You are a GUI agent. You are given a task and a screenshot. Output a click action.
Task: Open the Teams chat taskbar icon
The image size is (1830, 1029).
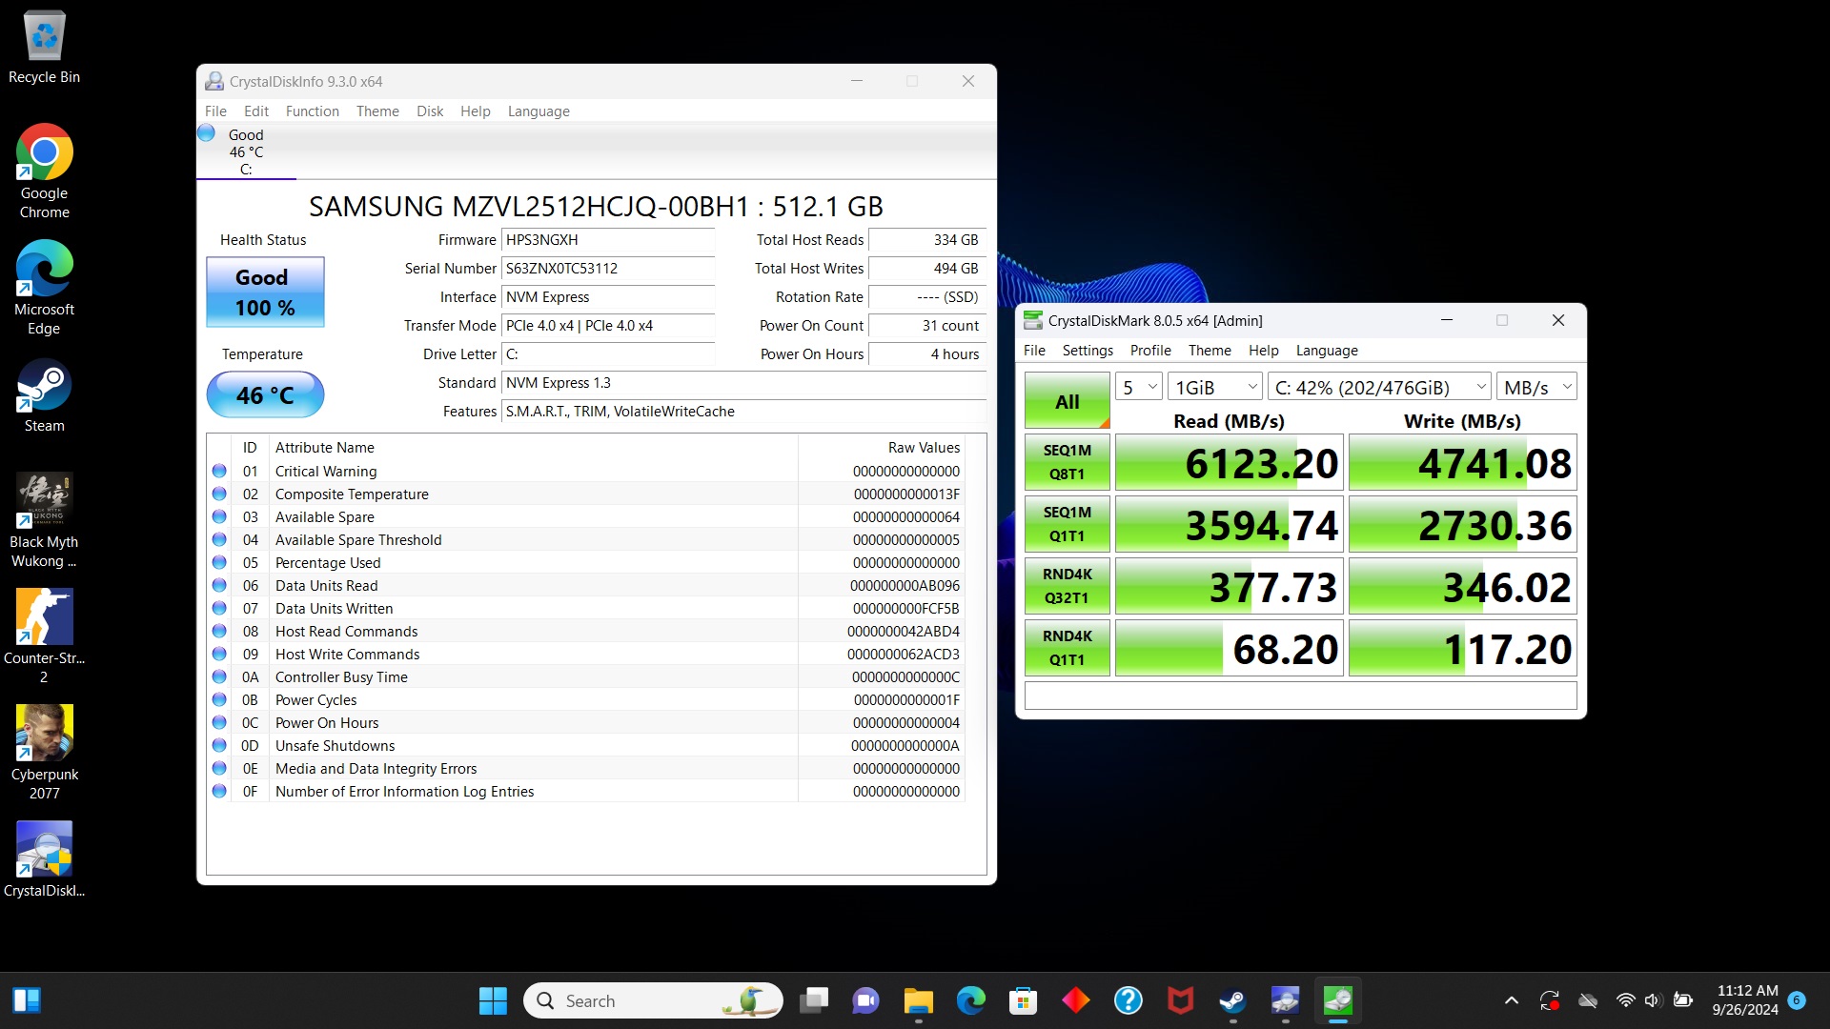point(865,1000)
